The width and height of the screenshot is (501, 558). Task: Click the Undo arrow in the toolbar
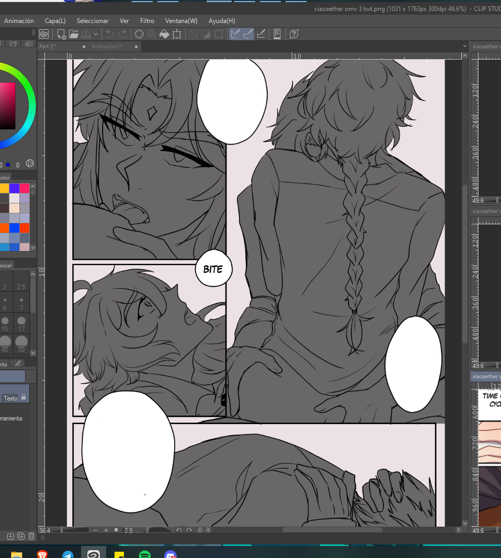click(110, 34)
